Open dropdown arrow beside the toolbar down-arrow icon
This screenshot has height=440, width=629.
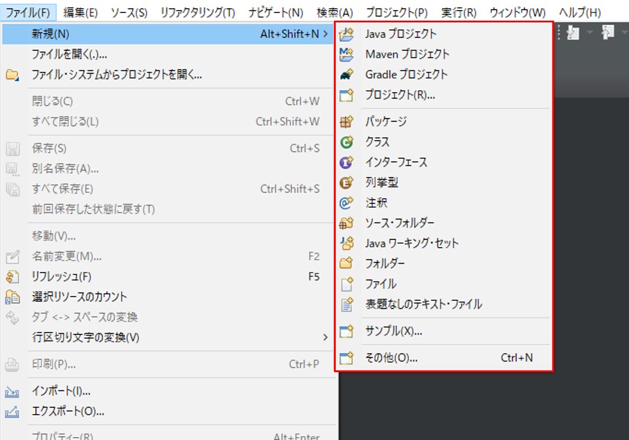click(x=589, y=32)
